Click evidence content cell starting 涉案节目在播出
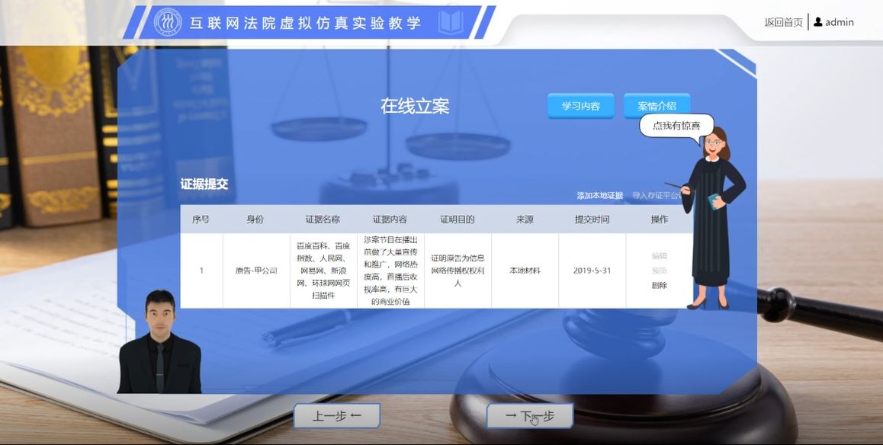 click(x=390, y=271)
